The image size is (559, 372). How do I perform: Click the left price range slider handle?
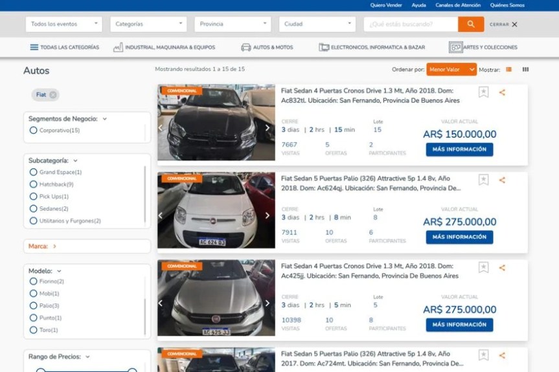(x=40, y=370)
